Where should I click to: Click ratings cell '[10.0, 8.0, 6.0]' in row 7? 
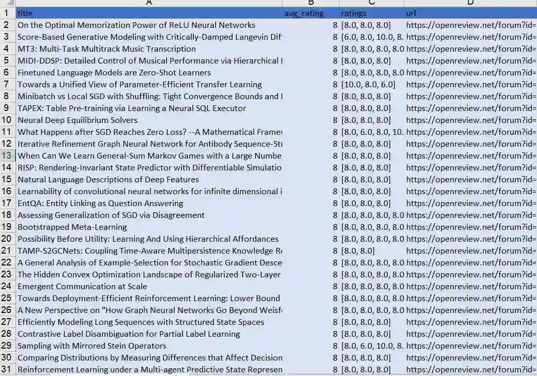(x=372, y=85)
